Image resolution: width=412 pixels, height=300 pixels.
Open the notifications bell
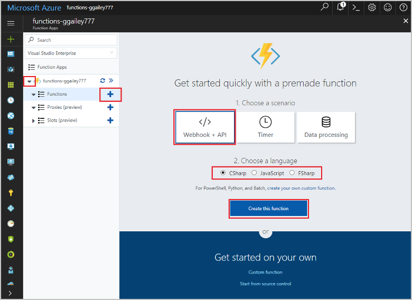pyautogui.click(x=341, y=7)
